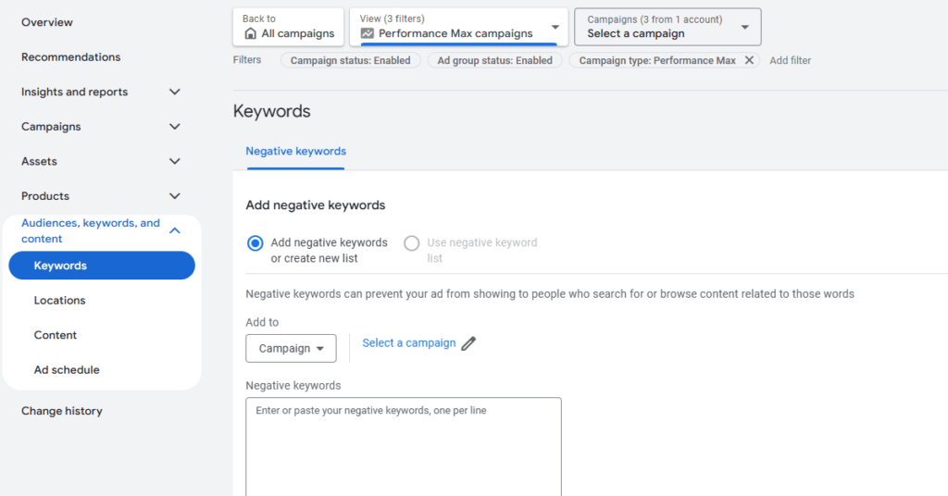
Task: Open the Select a campaign dropdown
Action: [667, 27]
